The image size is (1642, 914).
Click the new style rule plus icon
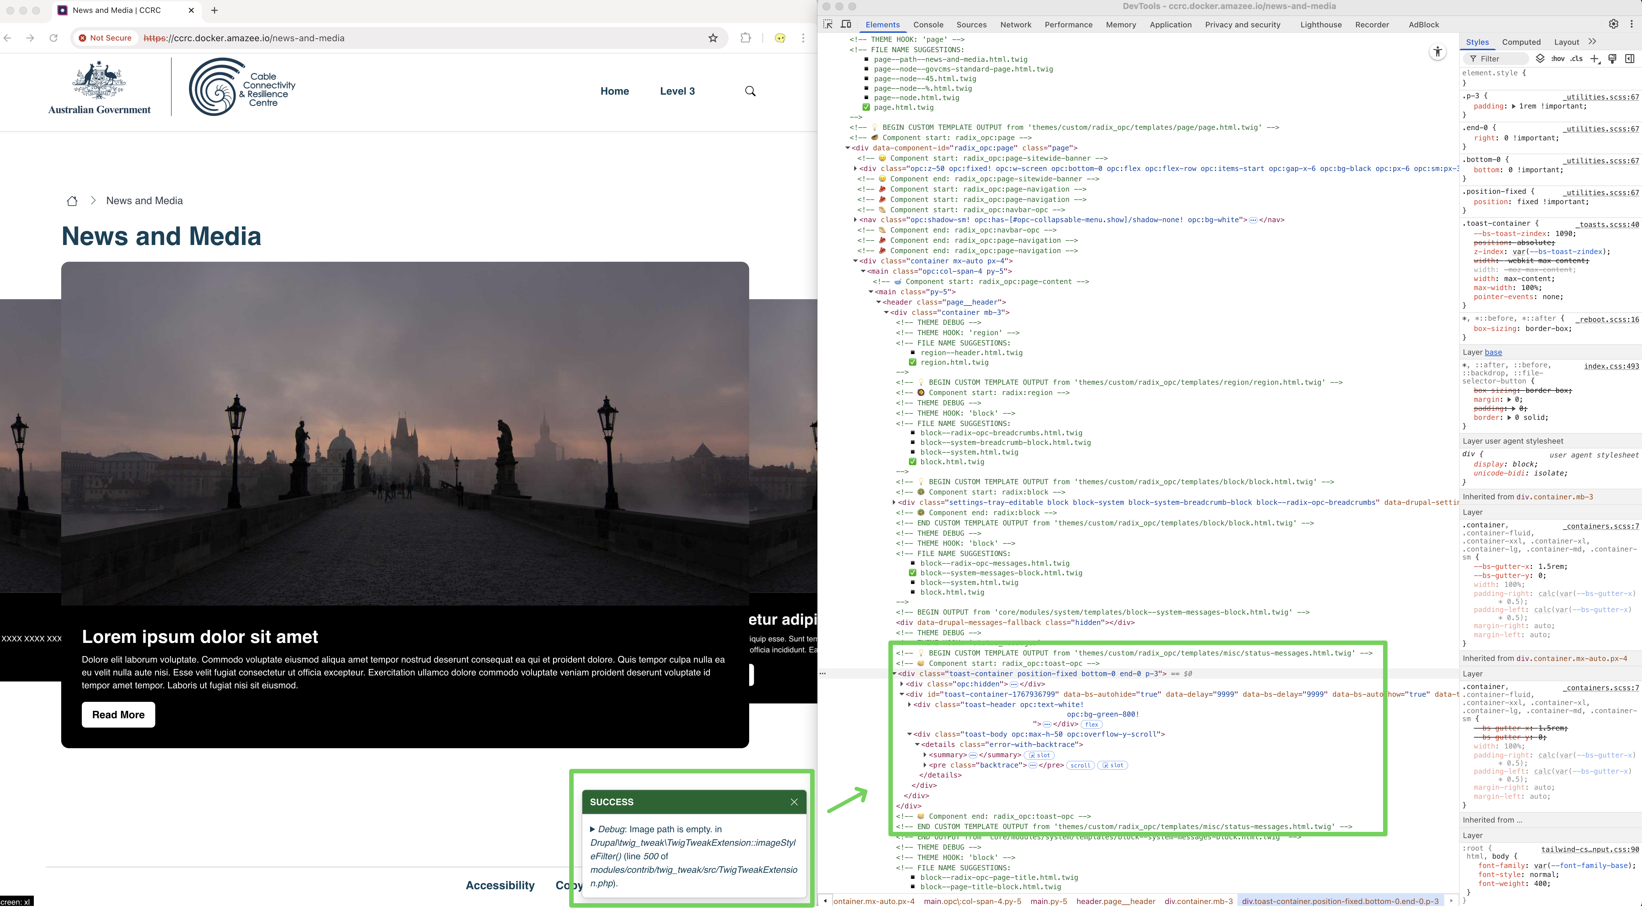(1595, 59)
